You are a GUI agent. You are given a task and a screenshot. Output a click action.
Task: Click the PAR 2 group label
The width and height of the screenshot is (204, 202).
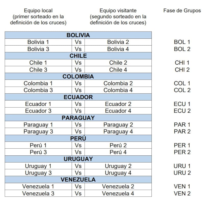pos(182,132)
